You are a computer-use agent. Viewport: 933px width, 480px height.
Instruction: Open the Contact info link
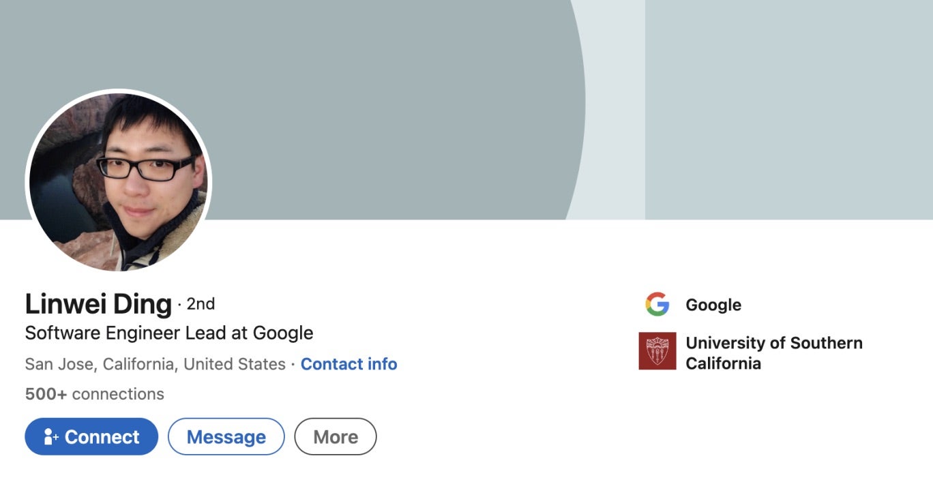[x=349, y=364]
